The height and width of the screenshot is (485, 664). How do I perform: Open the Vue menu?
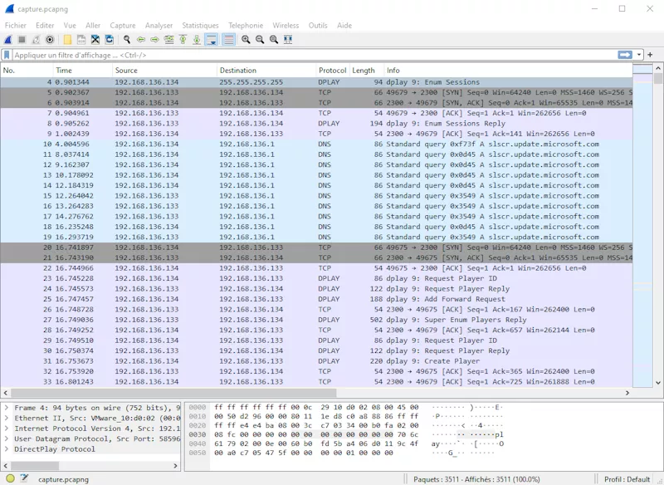pyautogui.click(x=70, y=26)
